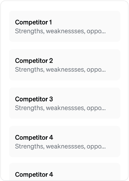Click the Competitor 3 heading text
The image size is (129, 181).
pos(34,99)
